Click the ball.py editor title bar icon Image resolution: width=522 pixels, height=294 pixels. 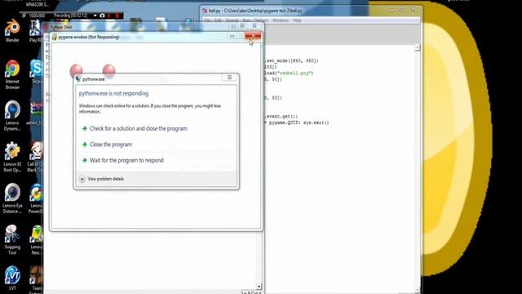(x=205, y=11)
